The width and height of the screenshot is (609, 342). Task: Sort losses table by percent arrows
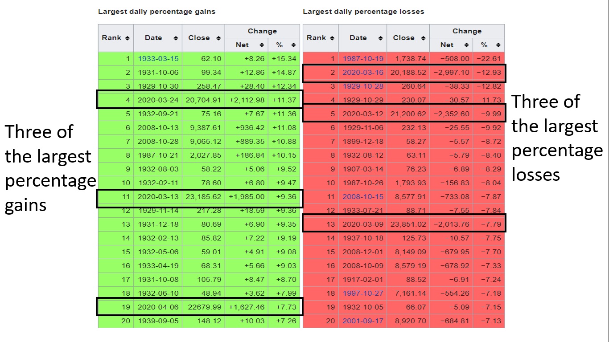[498, 45]
